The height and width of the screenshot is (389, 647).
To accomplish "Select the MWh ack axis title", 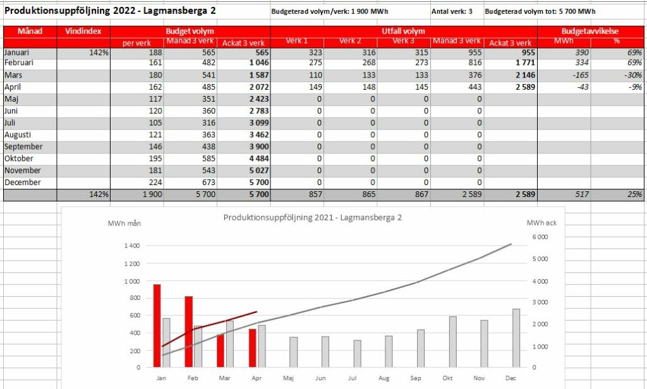I will 541,223.
